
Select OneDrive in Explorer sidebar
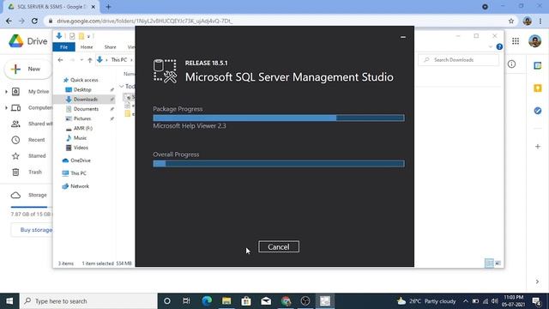[x=80, y=161]
